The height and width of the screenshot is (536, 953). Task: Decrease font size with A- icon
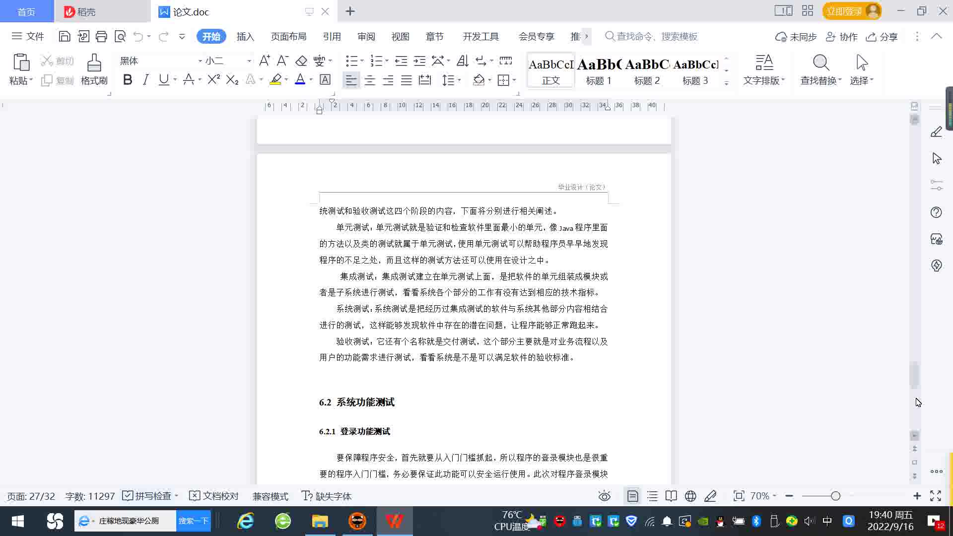coord(282,61)
